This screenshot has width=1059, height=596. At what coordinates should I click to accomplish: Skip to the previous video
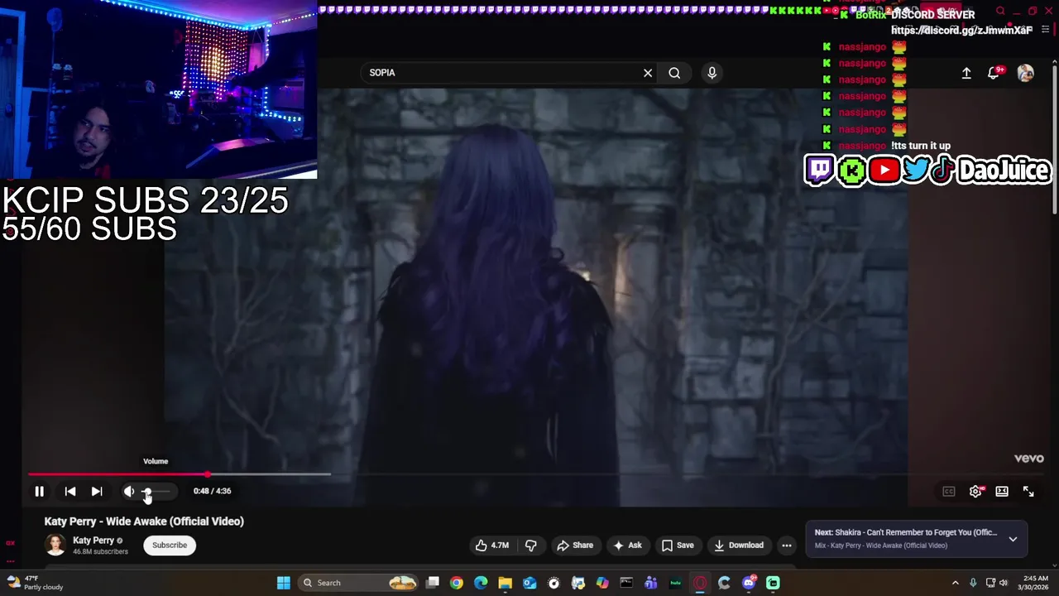tap(70, 491)
